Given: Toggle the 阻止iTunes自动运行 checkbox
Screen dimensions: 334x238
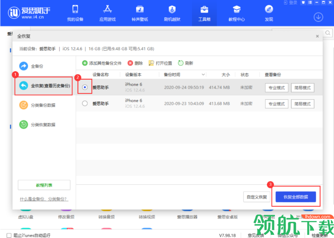Looking at the screenshot, I should [x=9, y=235].
